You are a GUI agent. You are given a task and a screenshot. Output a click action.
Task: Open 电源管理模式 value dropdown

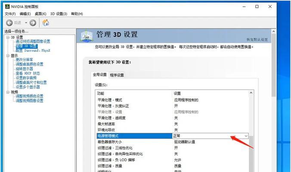(246, 136)
